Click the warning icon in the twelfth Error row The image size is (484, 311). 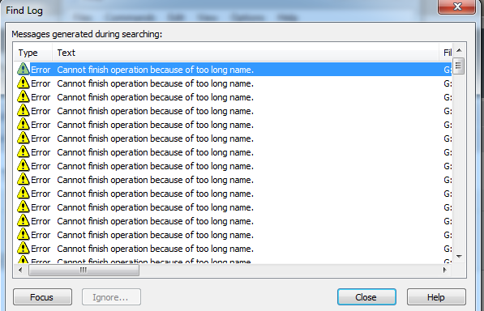click(x=24, y=220)
